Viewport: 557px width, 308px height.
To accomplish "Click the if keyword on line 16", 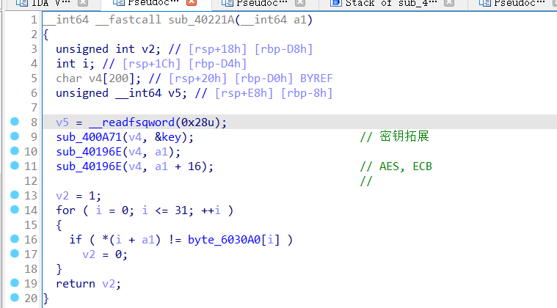I will coord(76,240).
